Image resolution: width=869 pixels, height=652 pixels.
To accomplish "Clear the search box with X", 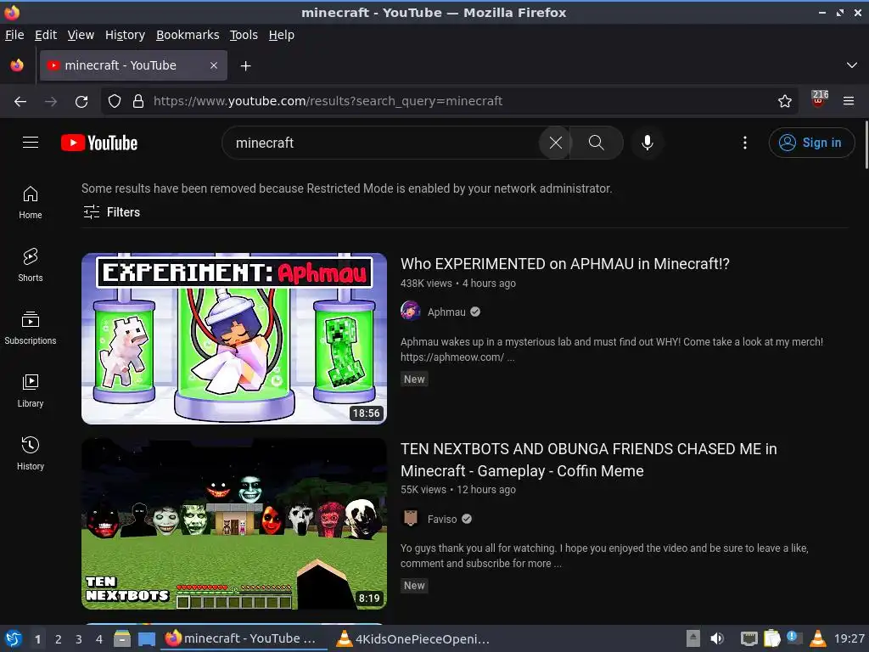I will click(x=555, y=143).
